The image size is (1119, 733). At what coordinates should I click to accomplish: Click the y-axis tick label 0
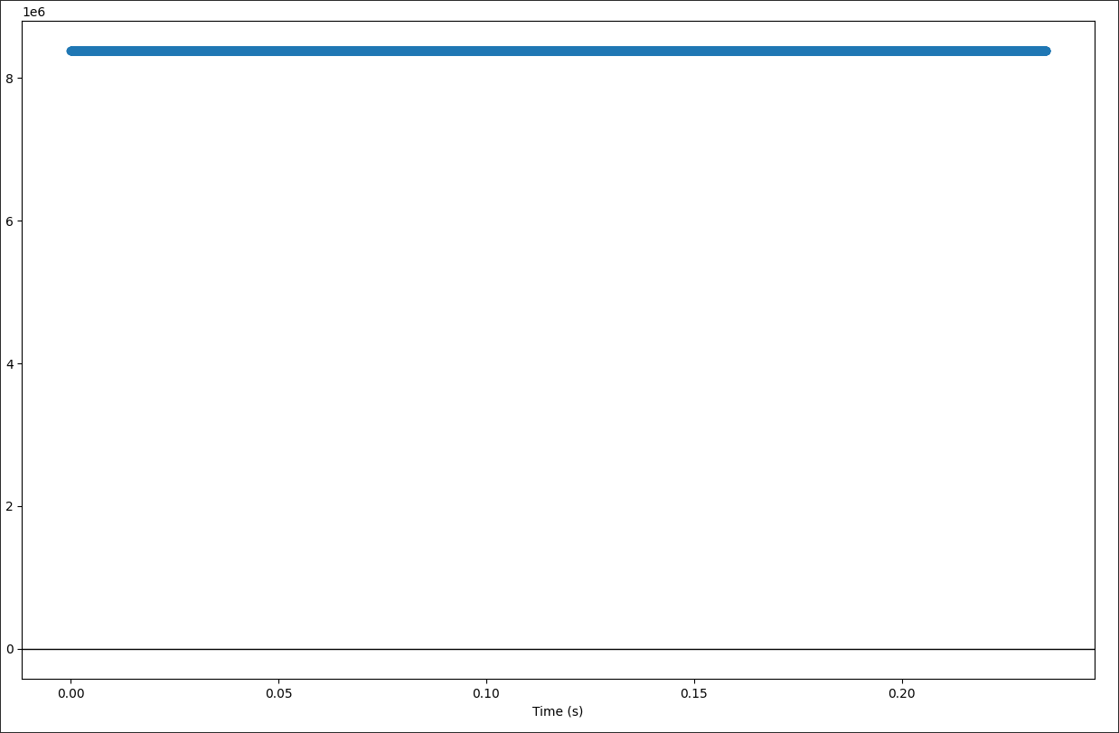pyautogui.click(x=10, y=649)
